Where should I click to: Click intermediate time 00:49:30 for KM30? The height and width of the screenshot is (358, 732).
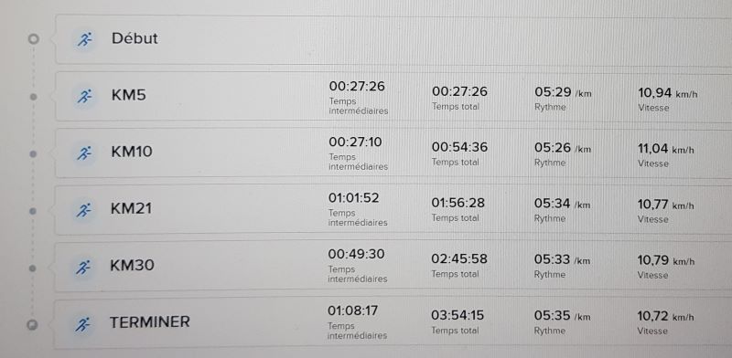click(x=356, y=254)
